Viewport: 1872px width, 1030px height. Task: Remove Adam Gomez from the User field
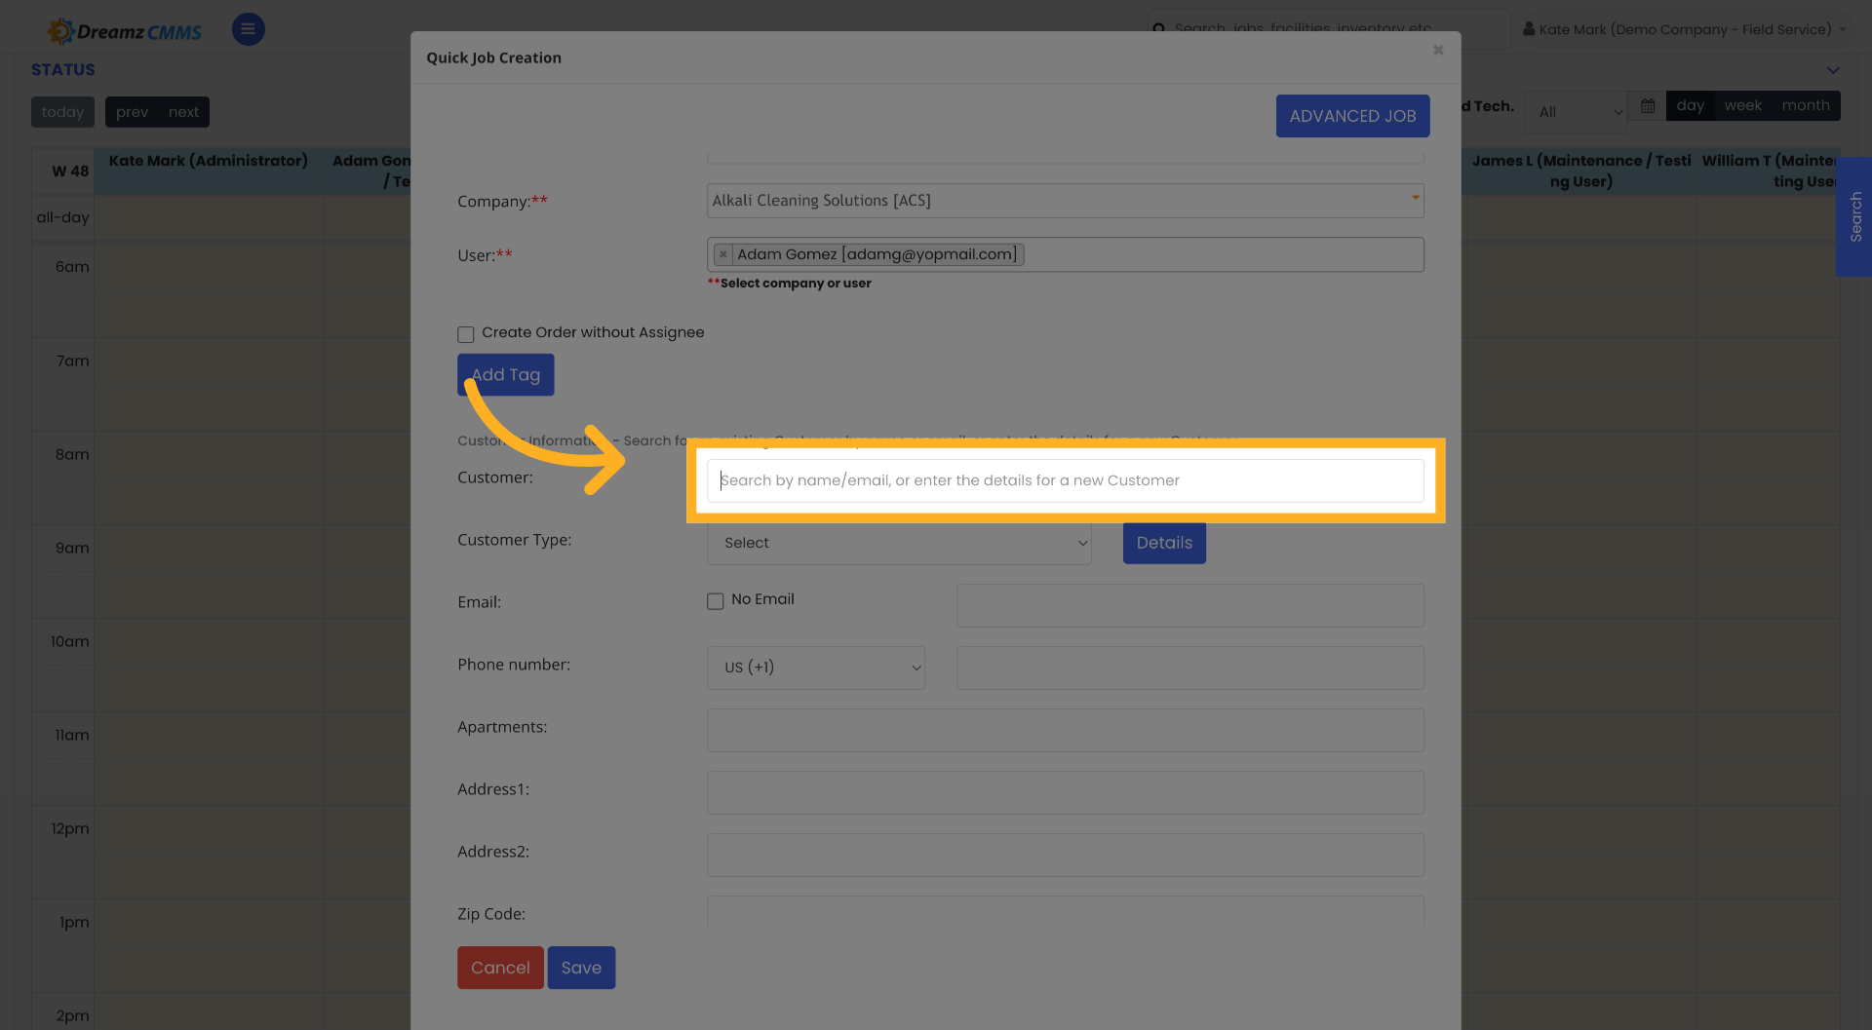pyautogui.click(x=722, y=254)
